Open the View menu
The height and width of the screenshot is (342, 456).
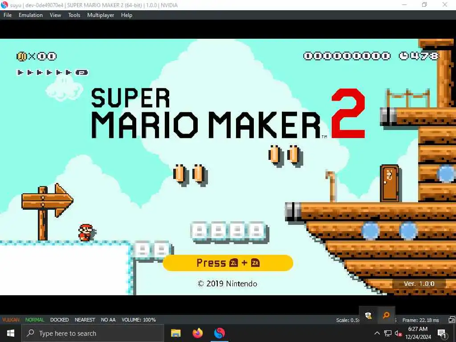pos(55,15)
